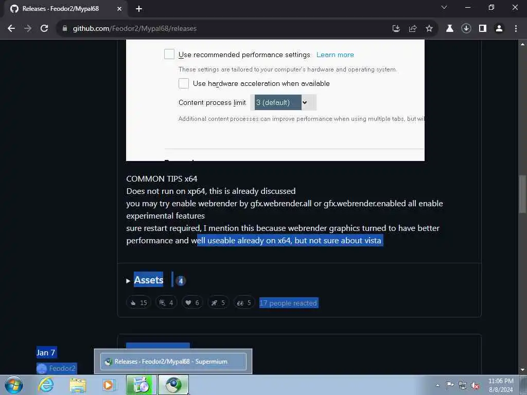This screenshot has width=527, height=395.
Task: Open the tab search chevron in title bar
Action: 444,7
